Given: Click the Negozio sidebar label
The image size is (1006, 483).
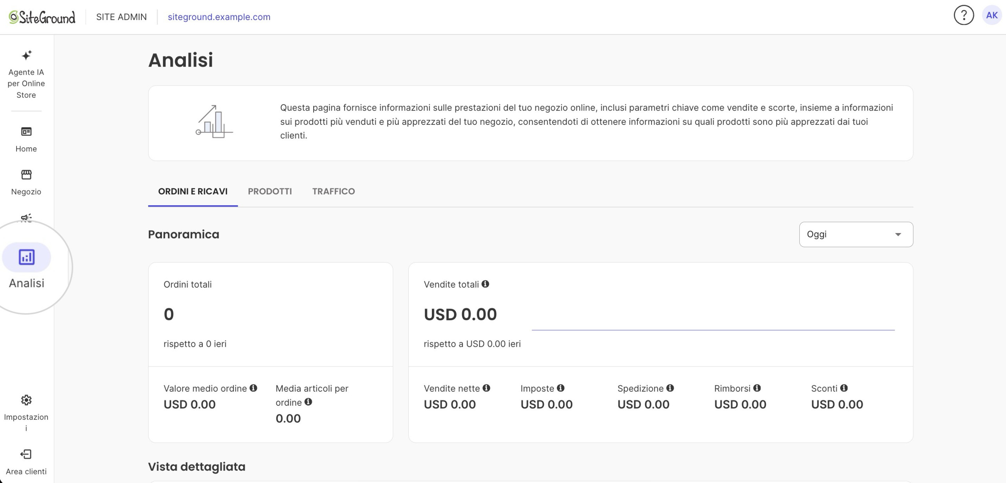Looking at the screenshot, I should tap(26, 192).
